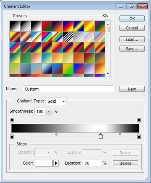
Task: Open the Smoothness slider arrow
Action: [x=48, y=111]
